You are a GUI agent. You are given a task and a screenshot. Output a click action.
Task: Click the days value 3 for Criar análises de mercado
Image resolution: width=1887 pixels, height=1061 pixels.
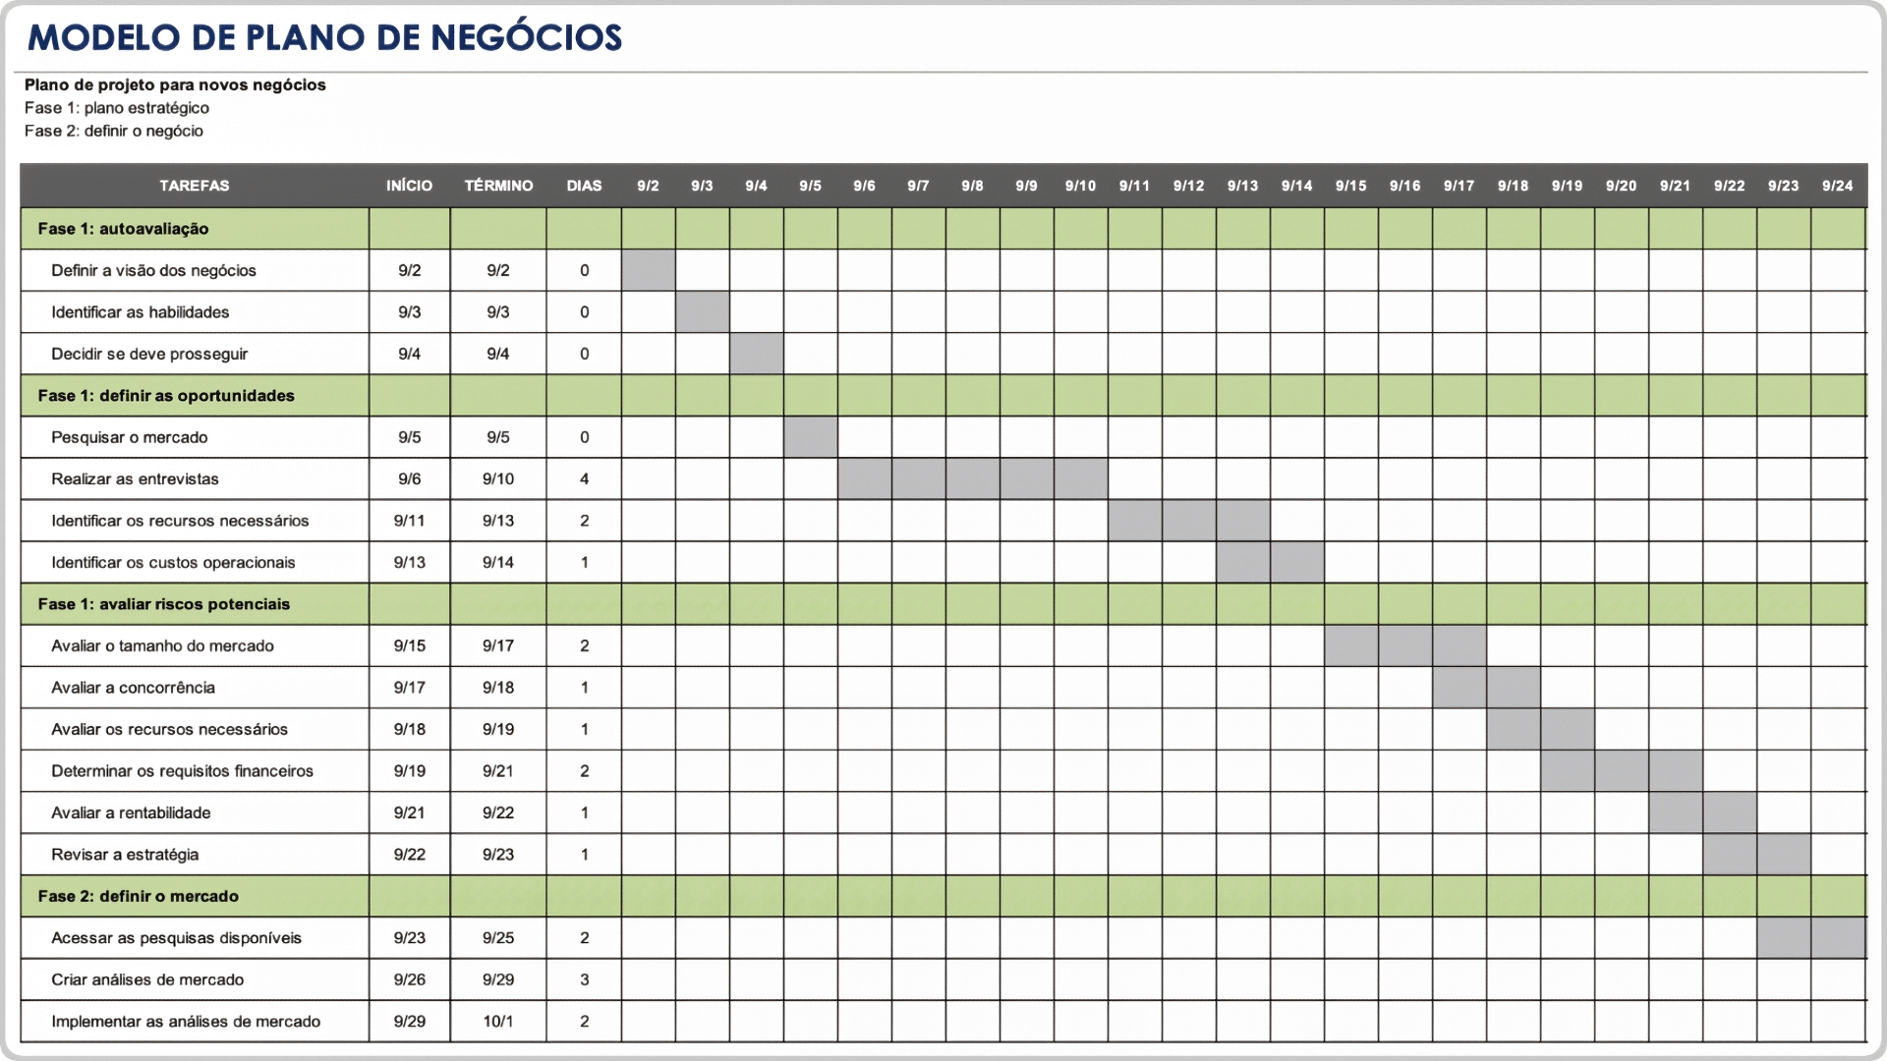coord(584,979)
